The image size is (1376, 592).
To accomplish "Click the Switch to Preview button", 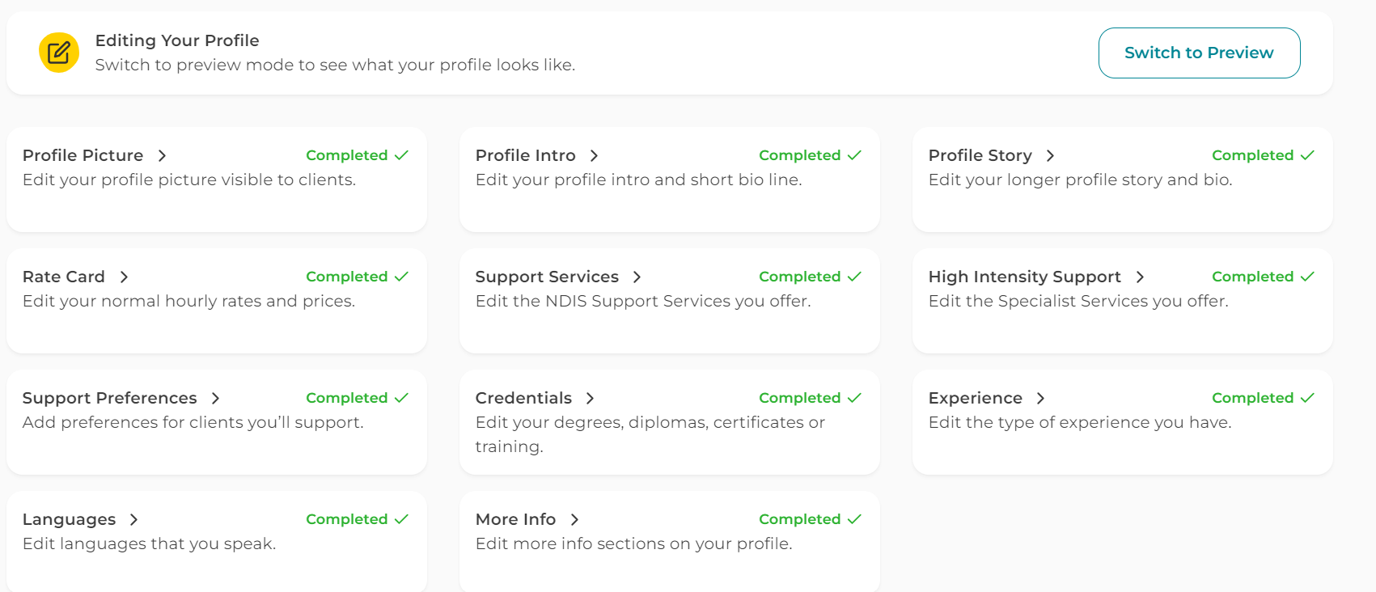I will click(x=1199, y=53).
